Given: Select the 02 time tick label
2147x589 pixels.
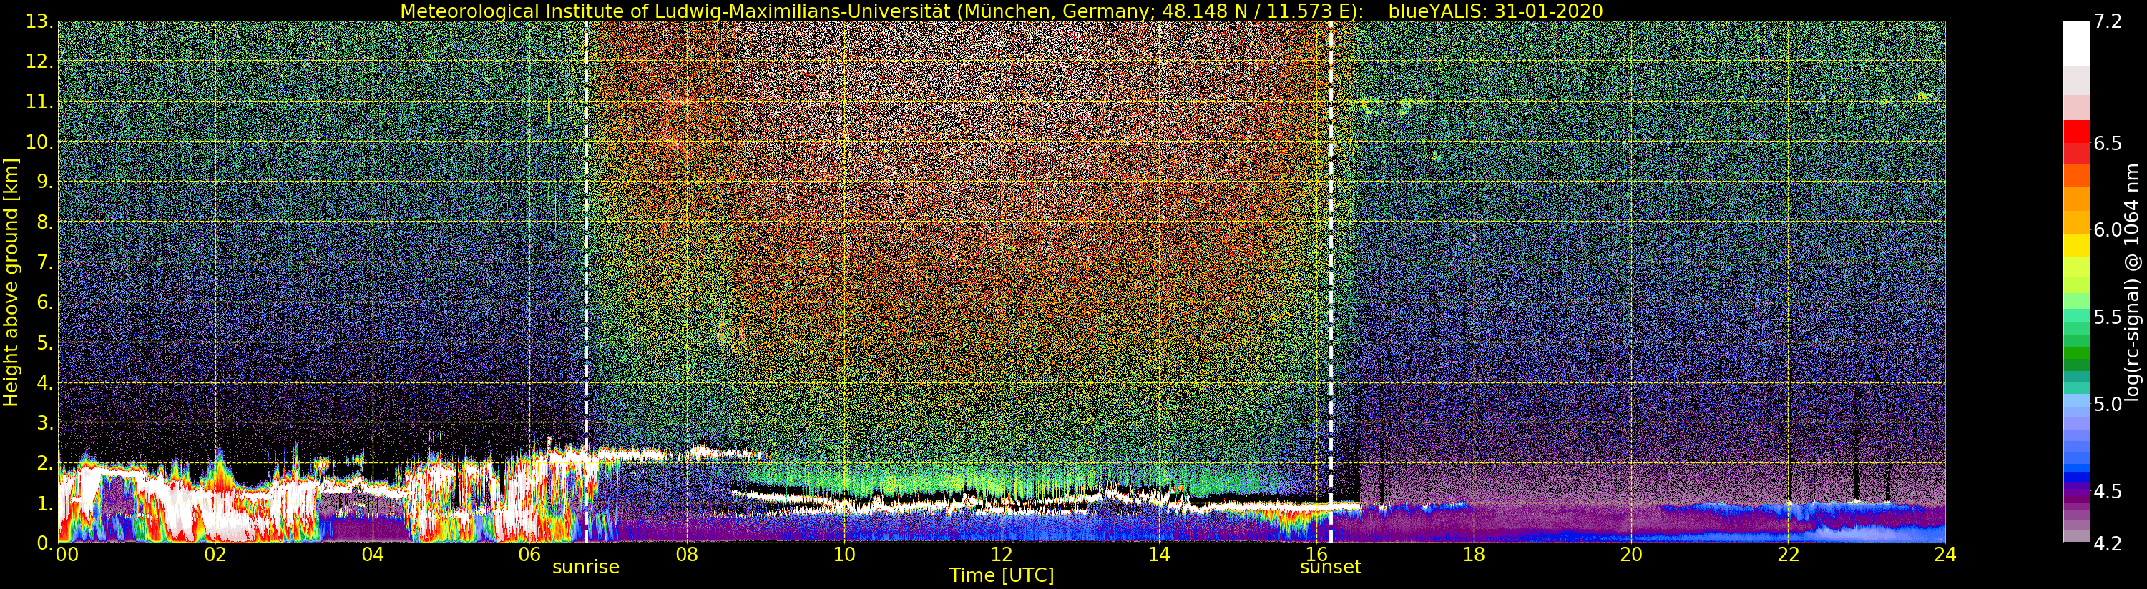Looking at the screenshot, I should [x=215, y=555].
